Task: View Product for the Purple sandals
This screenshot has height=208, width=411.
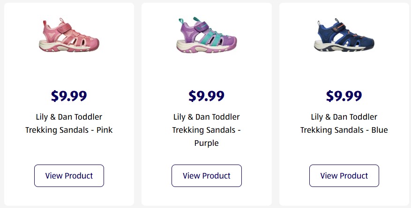Action: pyautogui.click(x=207, y=176)
